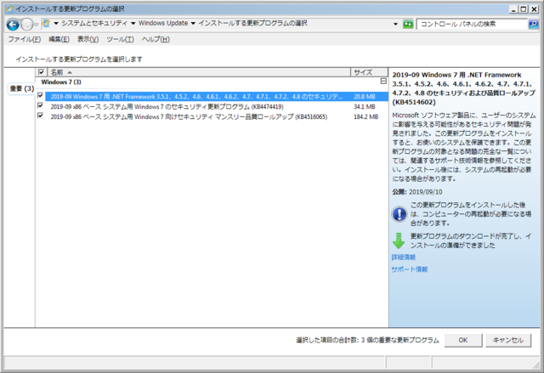Open the recent pages dropdown near Forward
544x373 pixels.
coord(36,25)
